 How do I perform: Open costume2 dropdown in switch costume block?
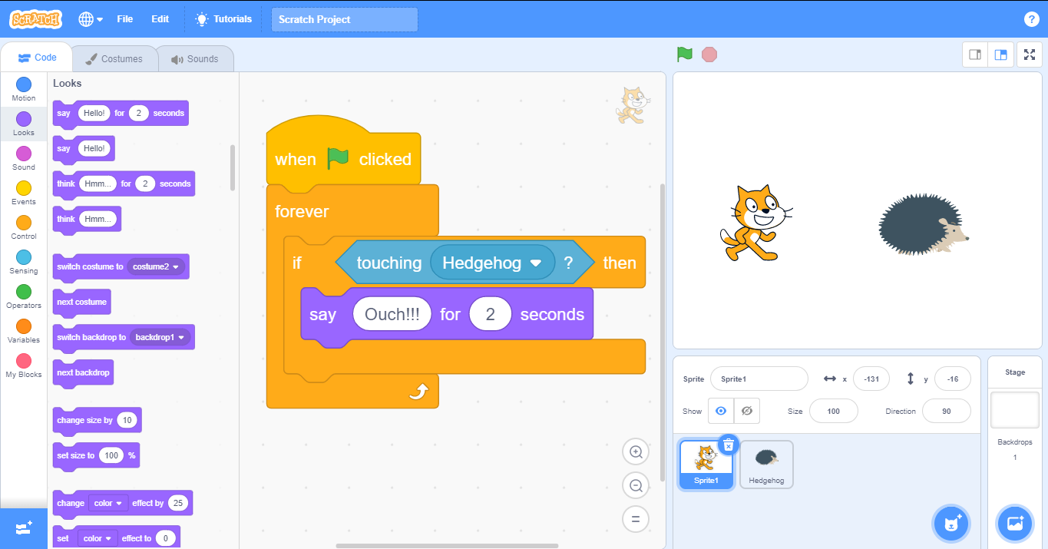(x=157, y=267)
